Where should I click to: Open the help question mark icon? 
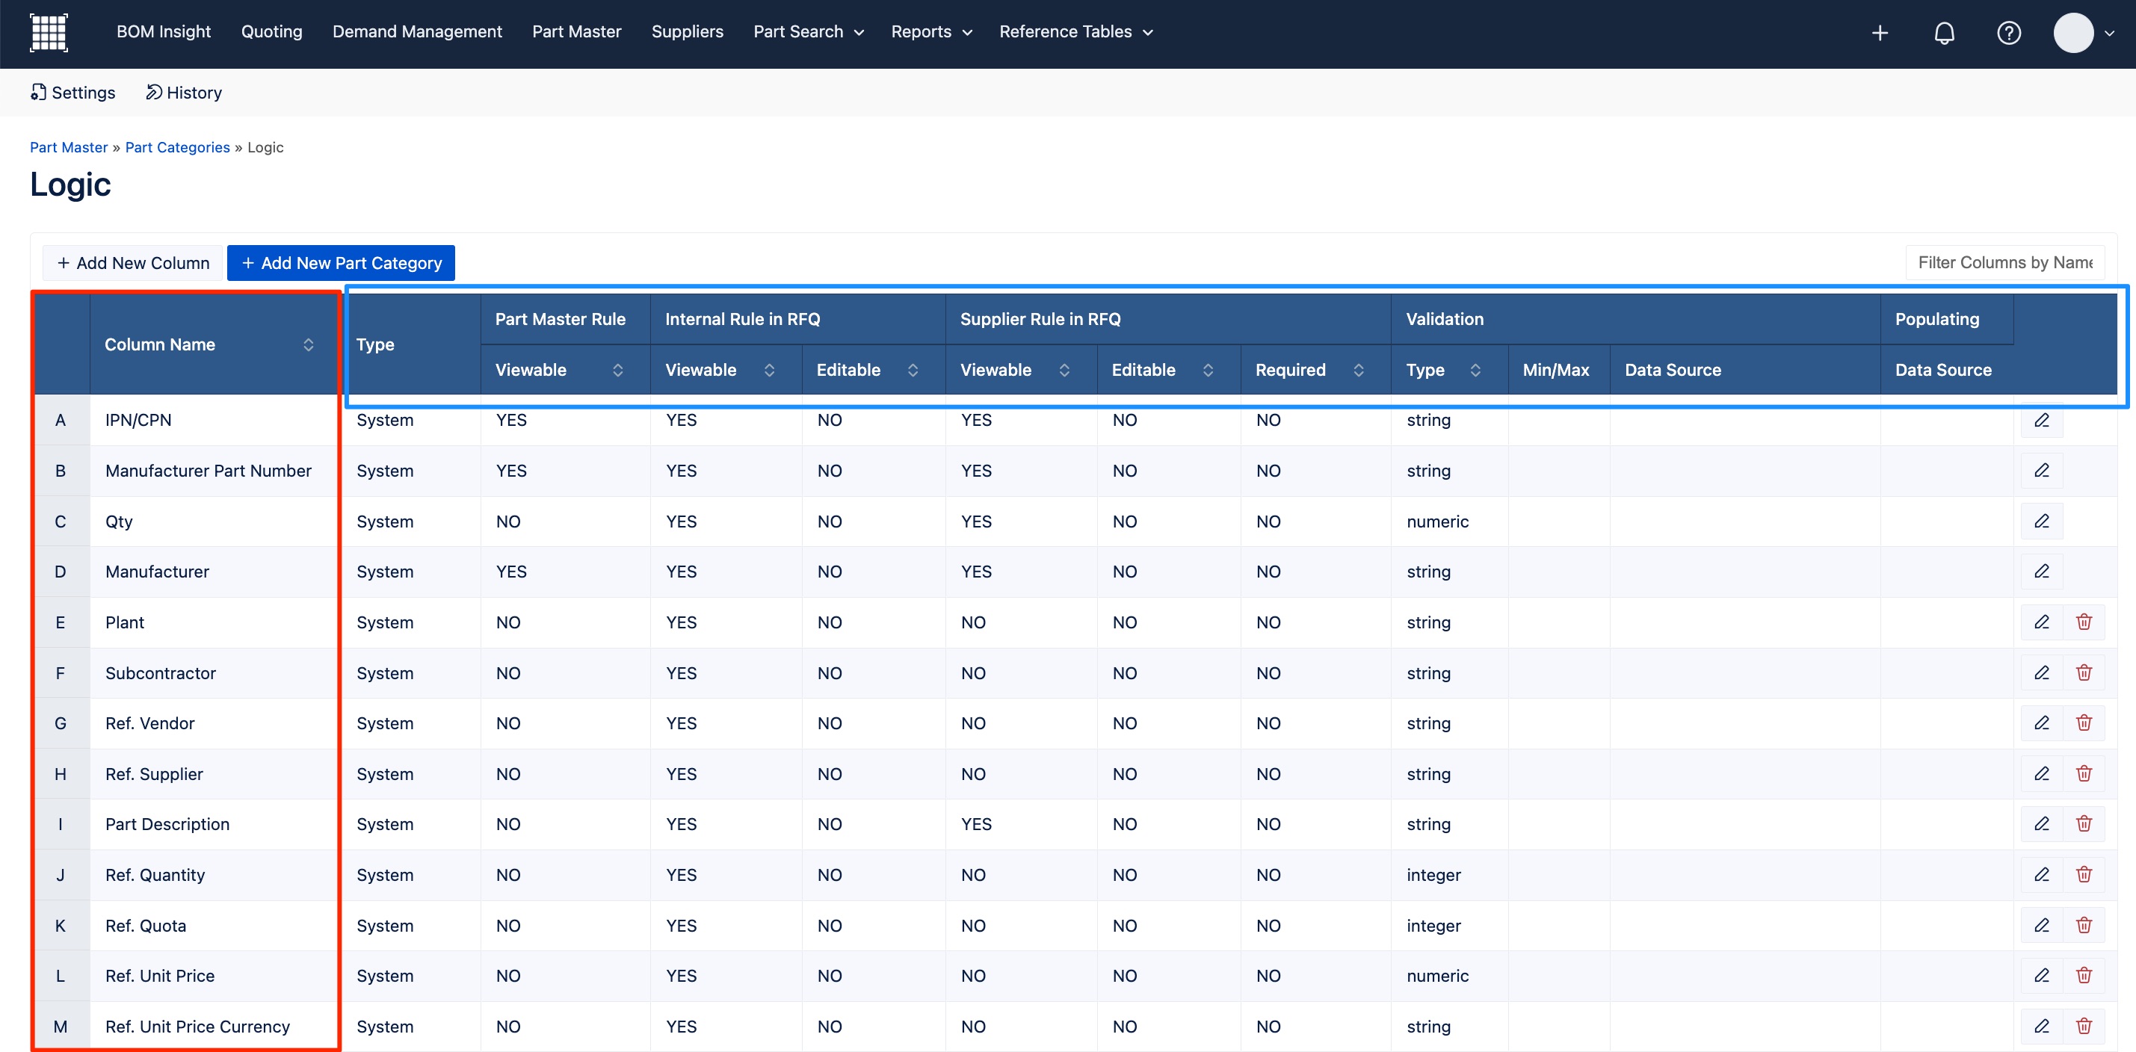[2008, 32]
